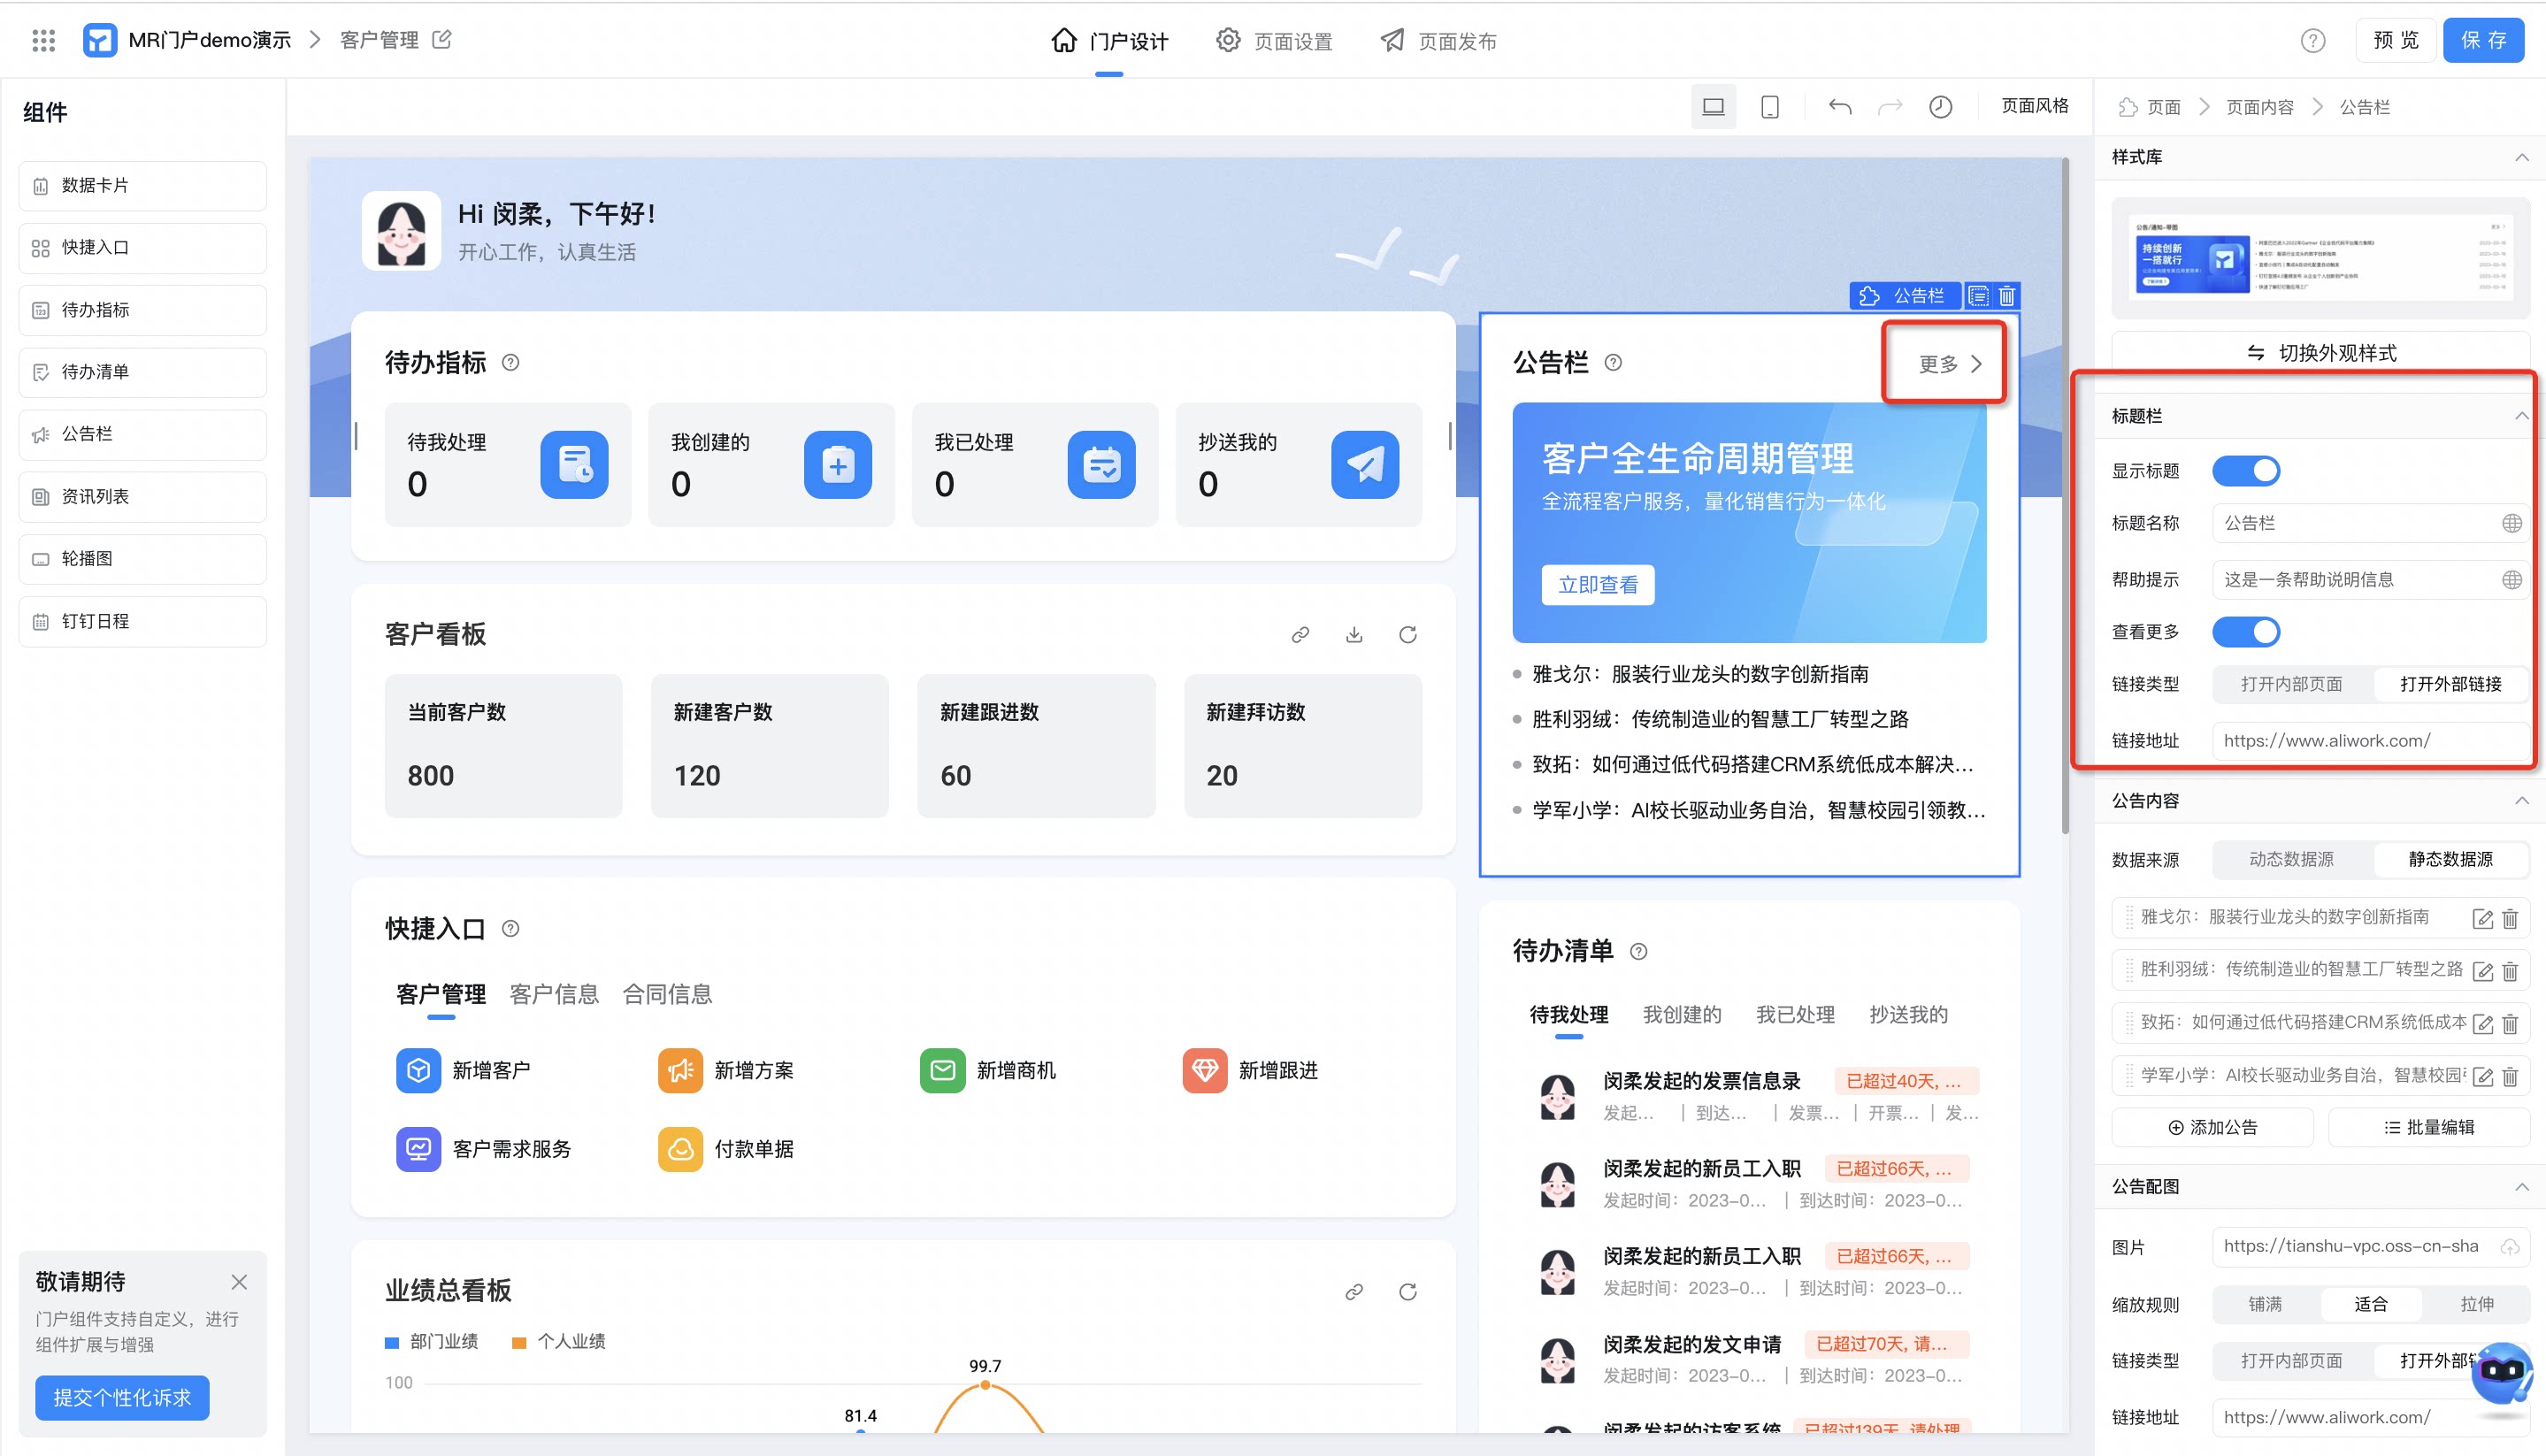Open the 客户信息 tab in 快捷入口
Screen dimensions: 2546x1456
(x=554, y=994)
